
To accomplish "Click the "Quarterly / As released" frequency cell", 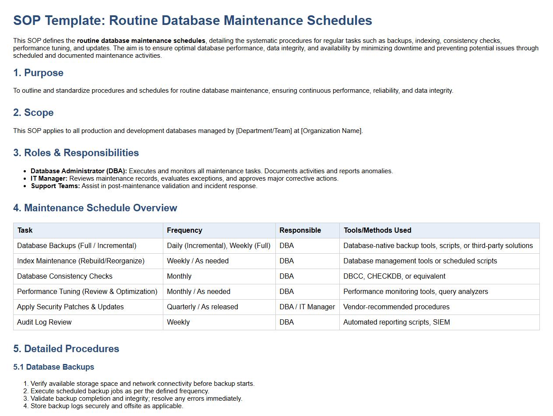I will (202, 307).
